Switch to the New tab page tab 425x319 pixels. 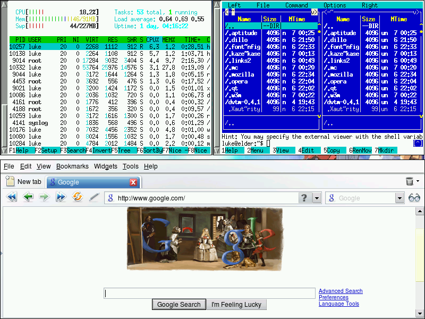coord(23,182)
